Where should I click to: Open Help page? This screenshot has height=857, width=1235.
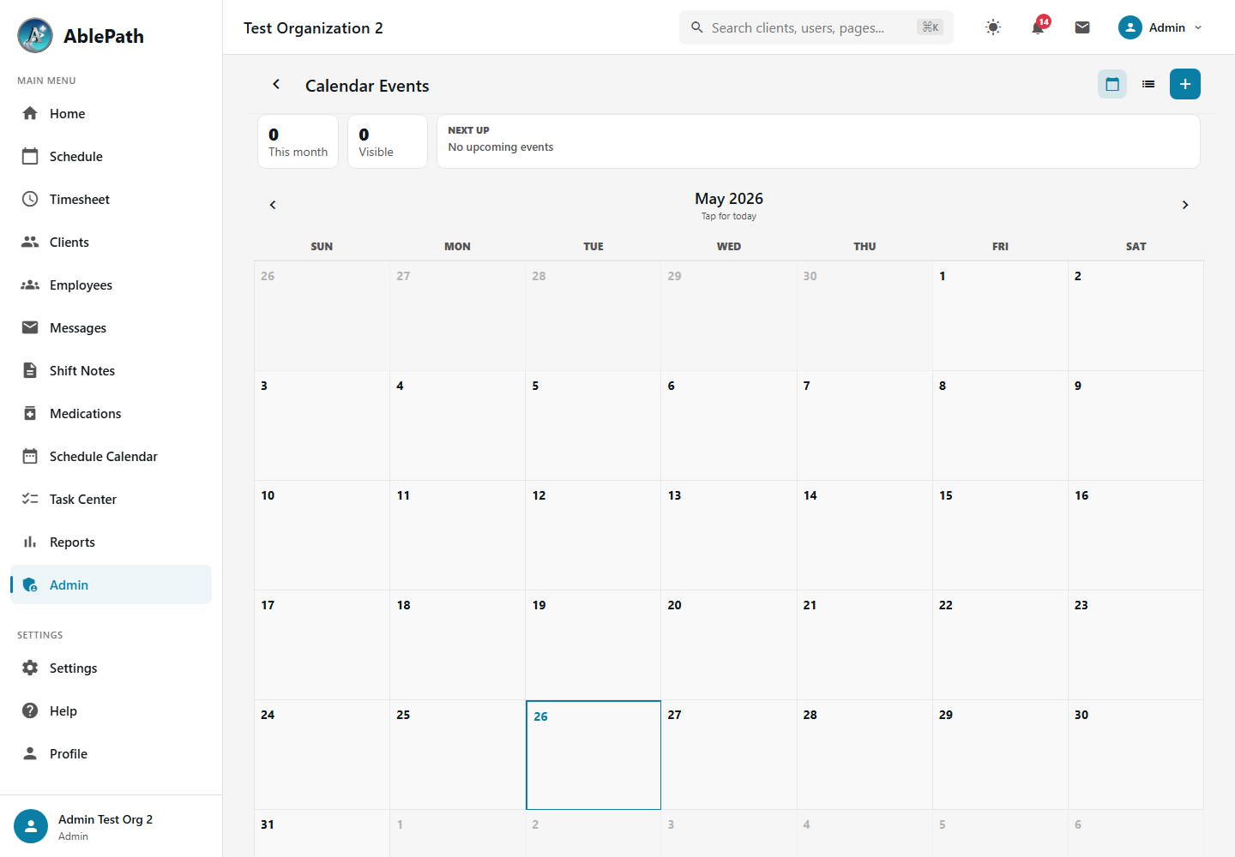coord(111,710)
